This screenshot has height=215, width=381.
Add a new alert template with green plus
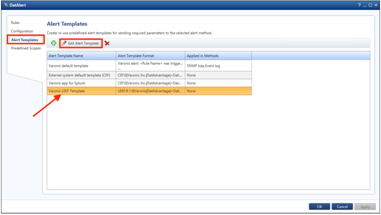click(54, 43)
